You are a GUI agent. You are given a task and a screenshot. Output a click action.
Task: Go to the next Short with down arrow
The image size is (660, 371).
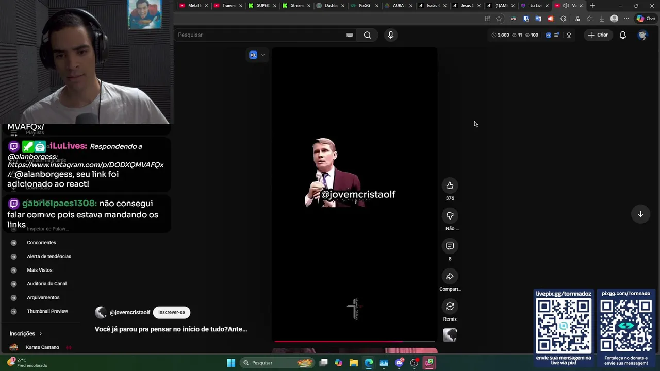(x=640, y=214)
